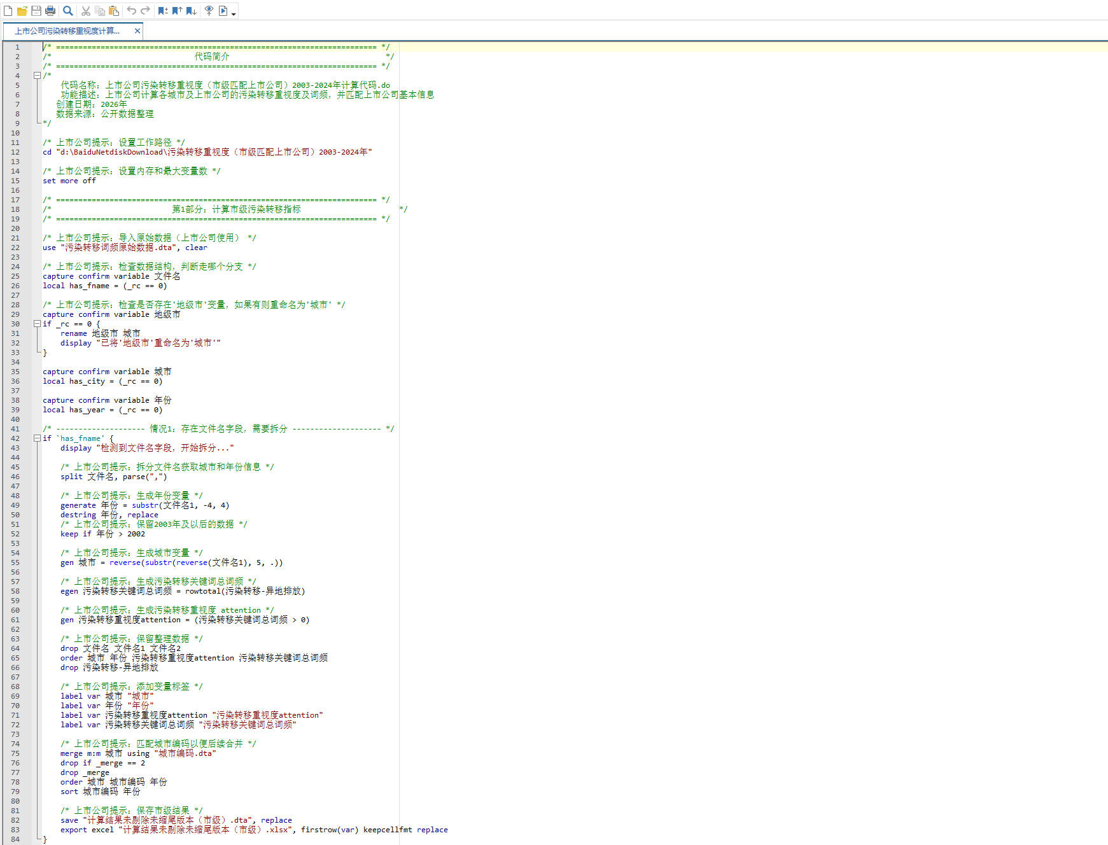Open the dropdown arrow beside Execute

coord(234,13)
